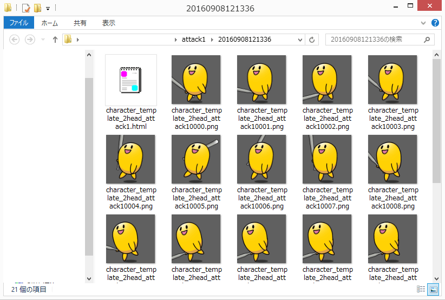The height and width of the screenshot is (300, 445).
Task: Select thumbnail attack10001.png
Action: tap(261, 80)
